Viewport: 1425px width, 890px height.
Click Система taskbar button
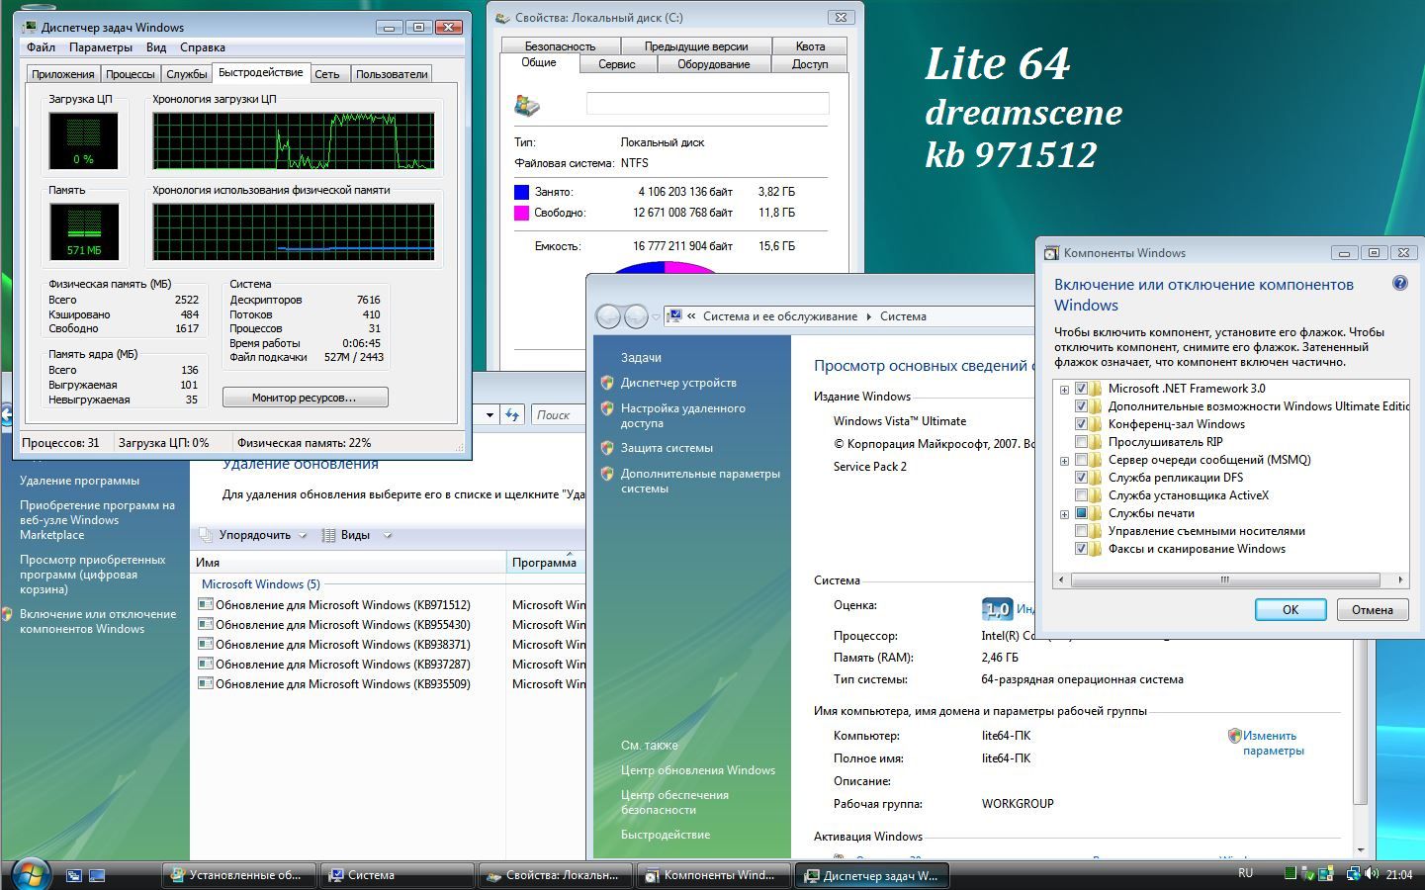(x=397, y=875)
